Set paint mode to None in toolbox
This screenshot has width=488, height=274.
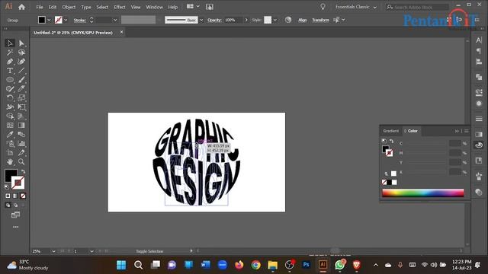(x=23, y=196)
